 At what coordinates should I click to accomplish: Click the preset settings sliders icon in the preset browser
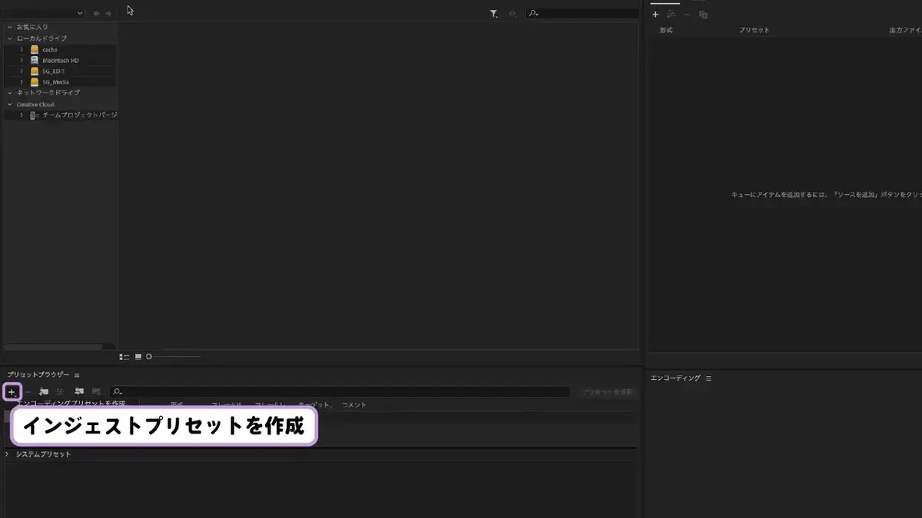point(59,392)
